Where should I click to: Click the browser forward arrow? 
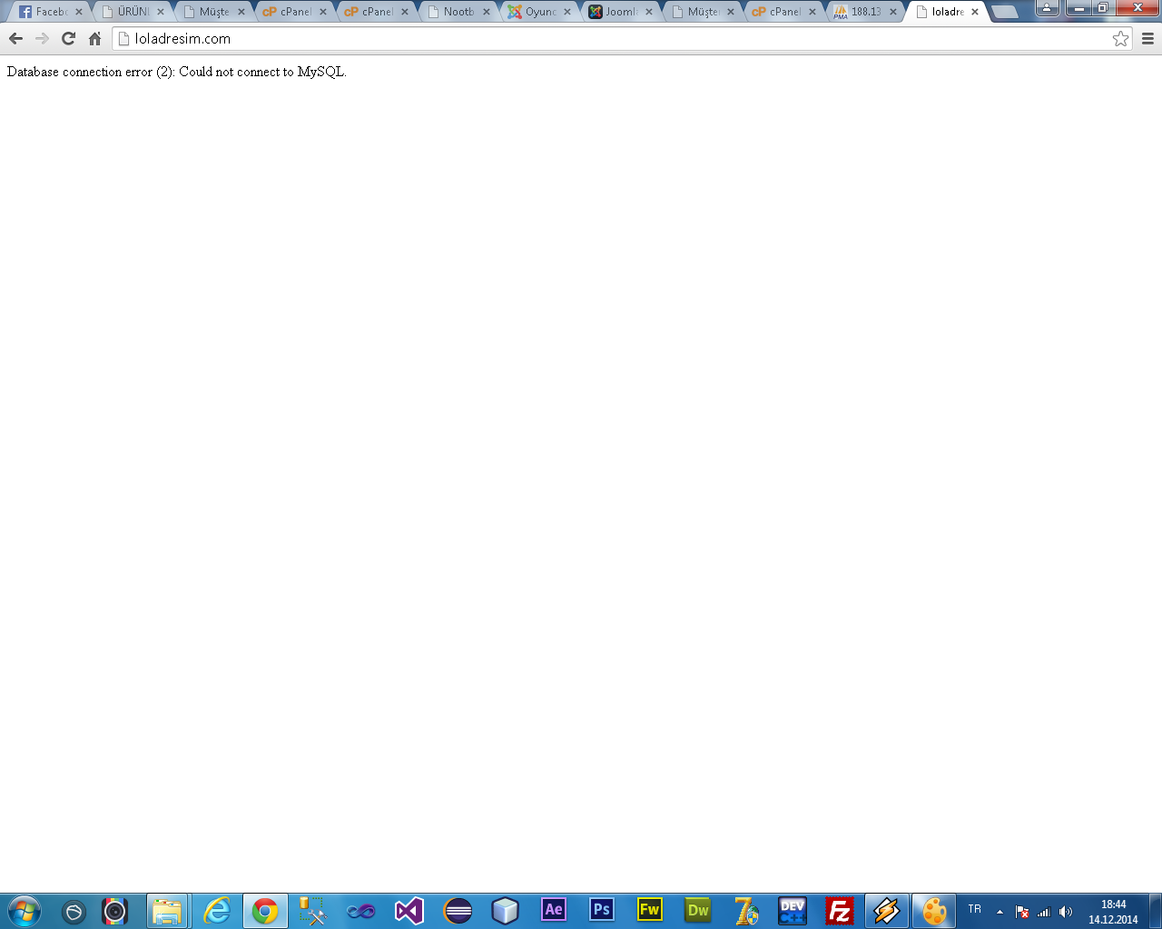point(42,38)
